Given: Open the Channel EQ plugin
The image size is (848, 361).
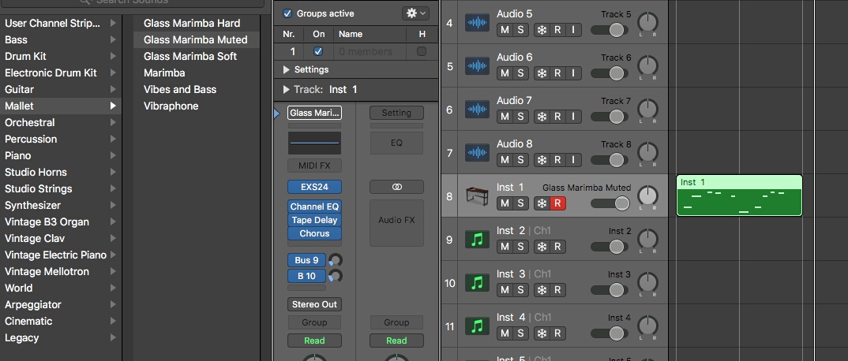Looking at the screenshot, I should coord(314,207).
